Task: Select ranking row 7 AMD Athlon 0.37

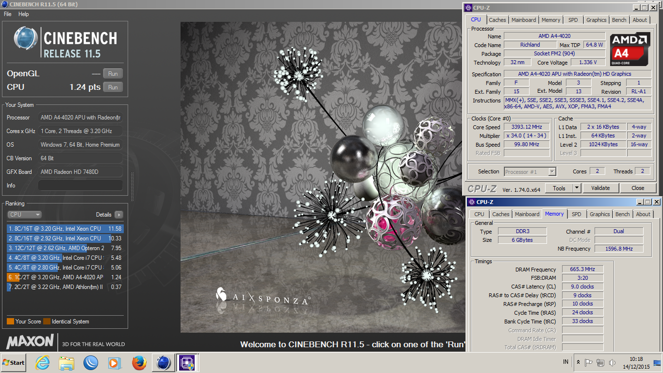Action: coord(65,287)
